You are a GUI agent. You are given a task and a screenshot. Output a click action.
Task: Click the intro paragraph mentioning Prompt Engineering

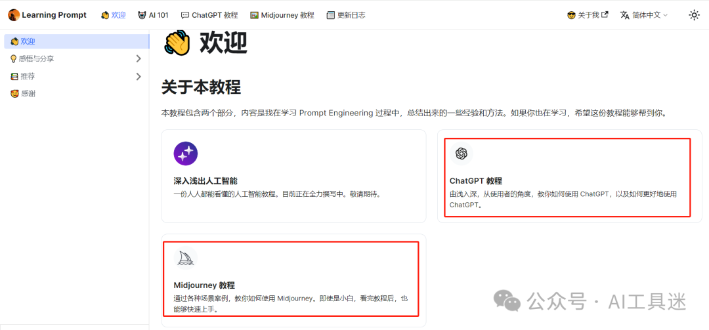[x=414, y=113]
